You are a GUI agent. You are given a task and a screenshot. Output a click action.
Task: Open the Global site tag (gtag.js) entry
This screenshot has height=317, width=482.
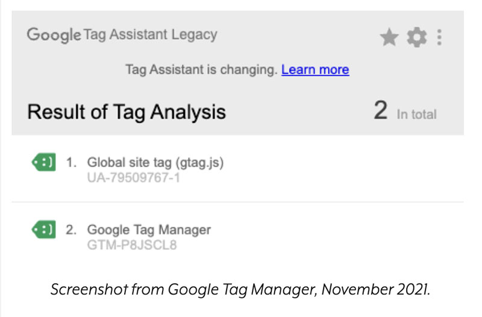click(155, 162)
